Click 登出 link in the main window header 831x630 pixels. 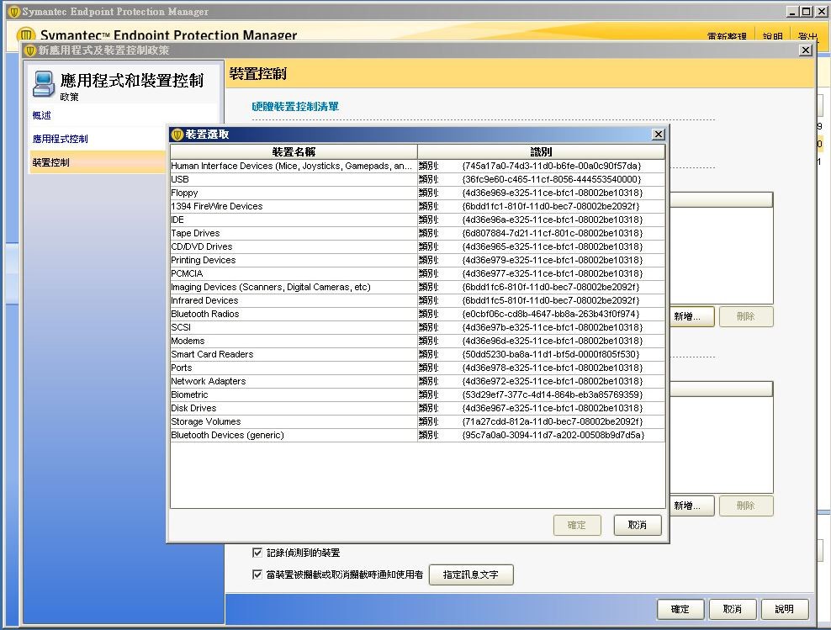(807, 36)
